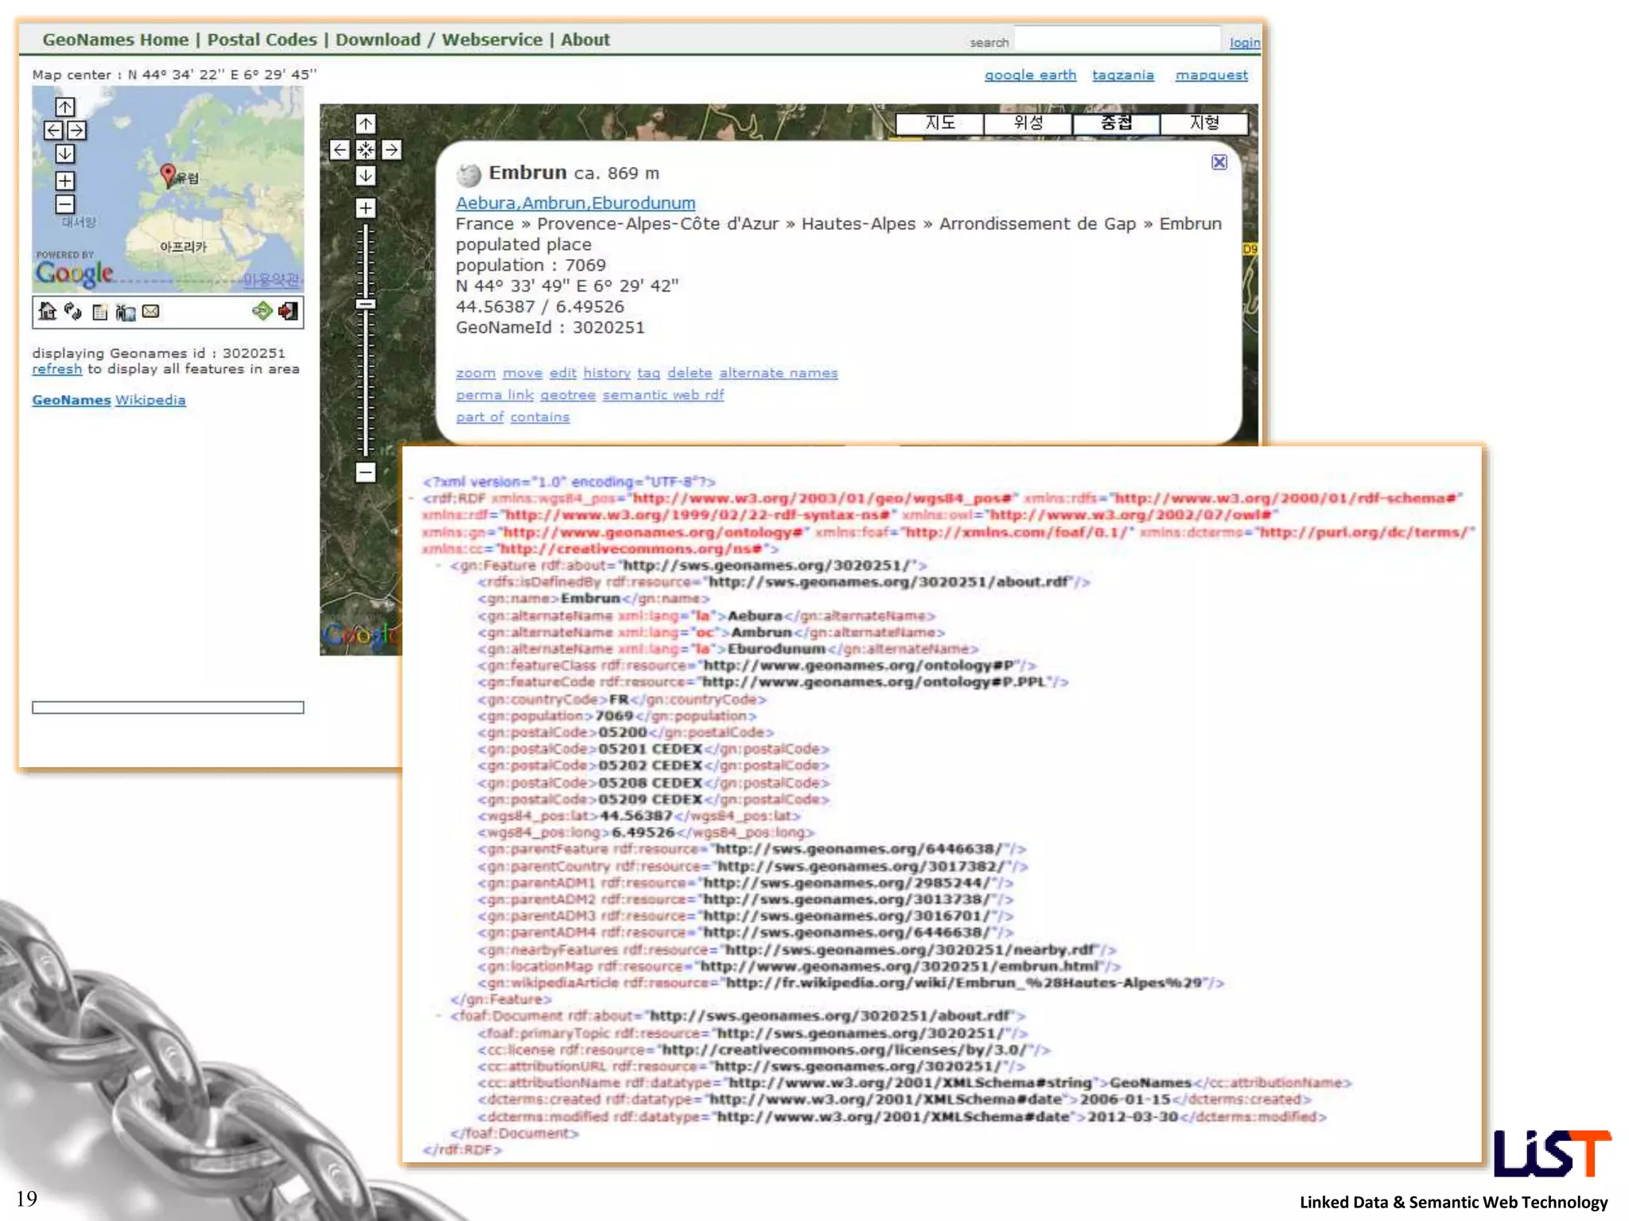Pan the satellite map up

coord(366,123)
